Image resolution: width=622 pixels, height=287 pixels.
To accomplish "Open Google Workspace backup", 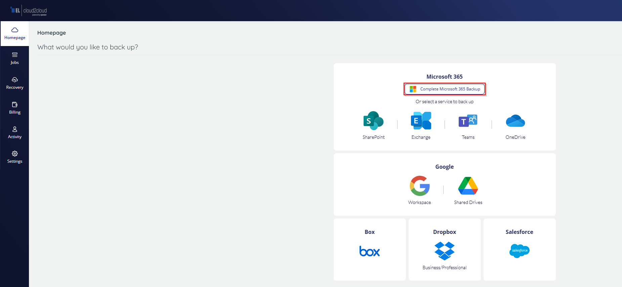I will tap(419, 186).
